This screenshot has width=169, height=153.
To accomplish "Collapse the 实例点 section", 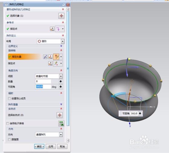I will 61,109.
